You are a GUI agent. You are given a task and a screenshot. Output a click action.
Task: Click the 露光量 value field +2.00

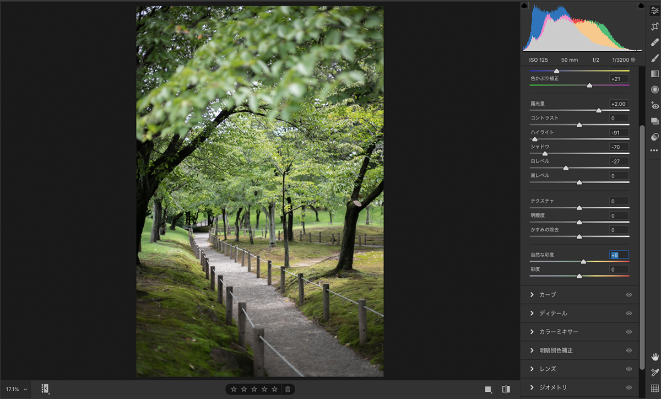619,104
